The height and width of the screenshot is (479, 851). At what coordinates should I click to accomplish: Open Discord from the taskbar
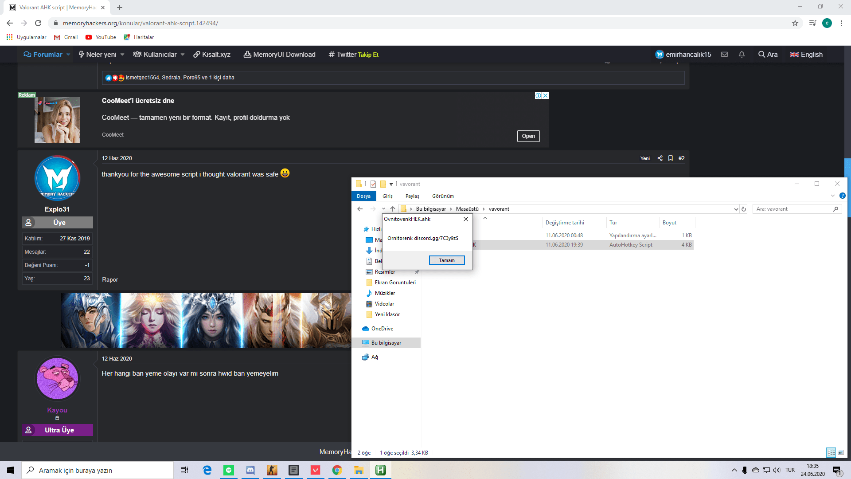[x=250, y=470]
